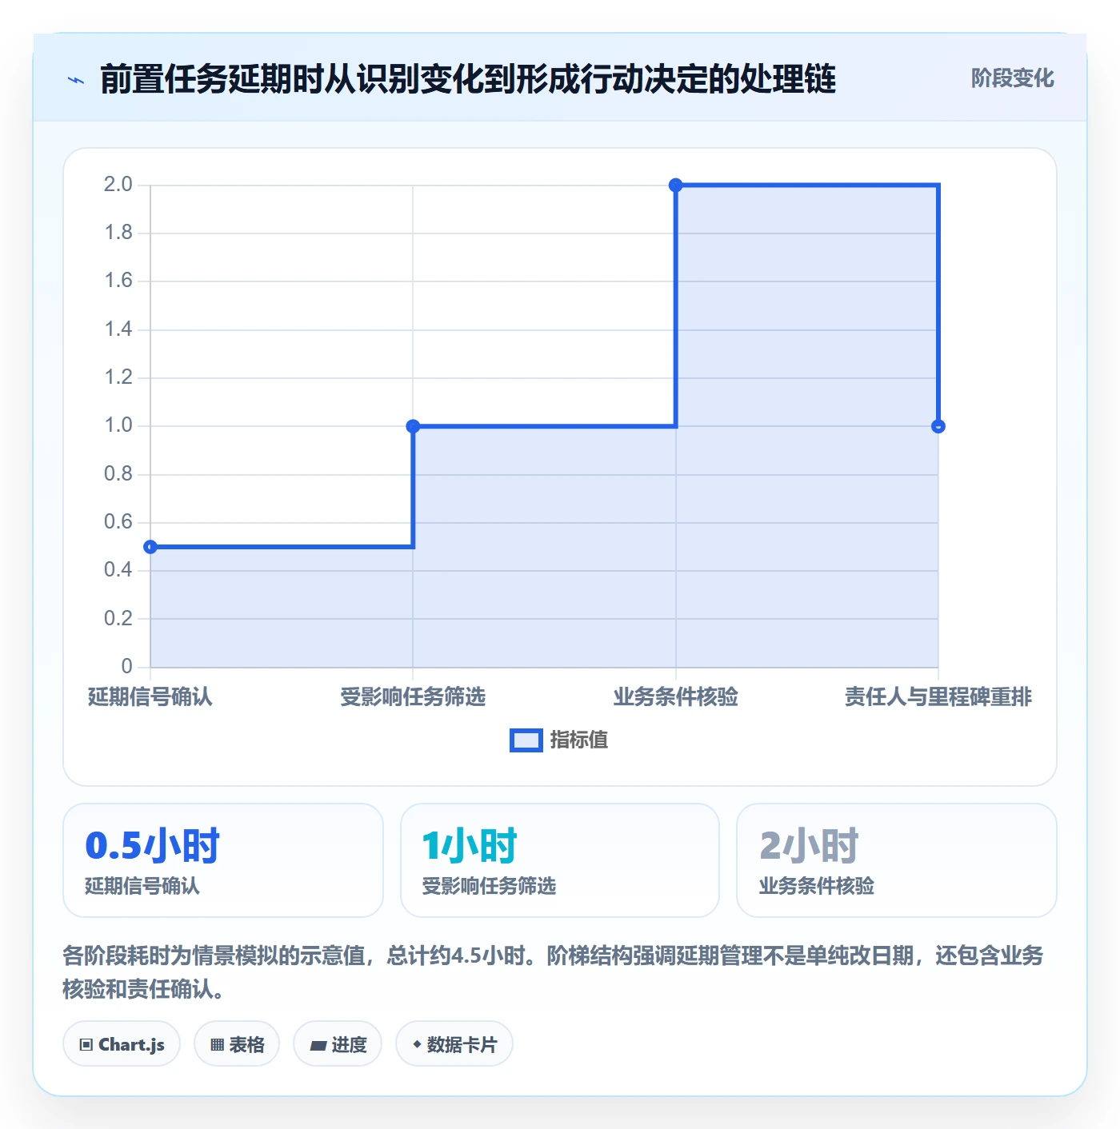This screenshot has width=1120, height=1129.
Task: Click the data point at 受影响任务筛选
Action: [413, 426]
